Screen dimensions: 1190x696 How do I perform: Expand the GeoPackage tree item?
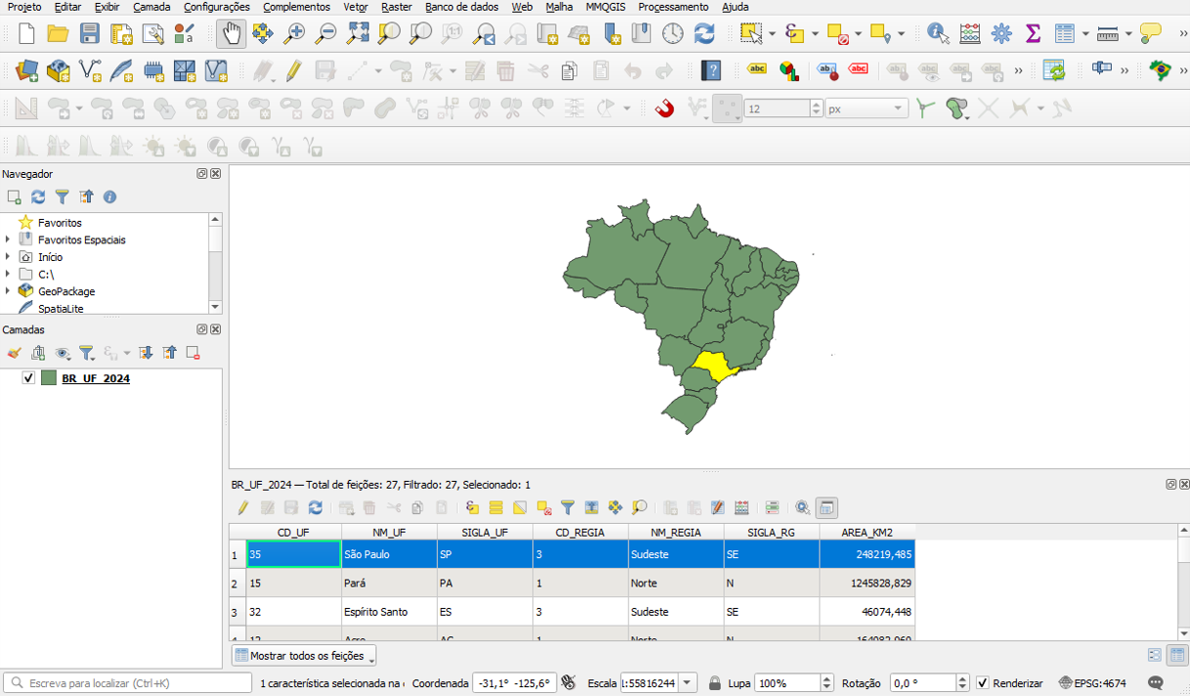tap(8, 291)
